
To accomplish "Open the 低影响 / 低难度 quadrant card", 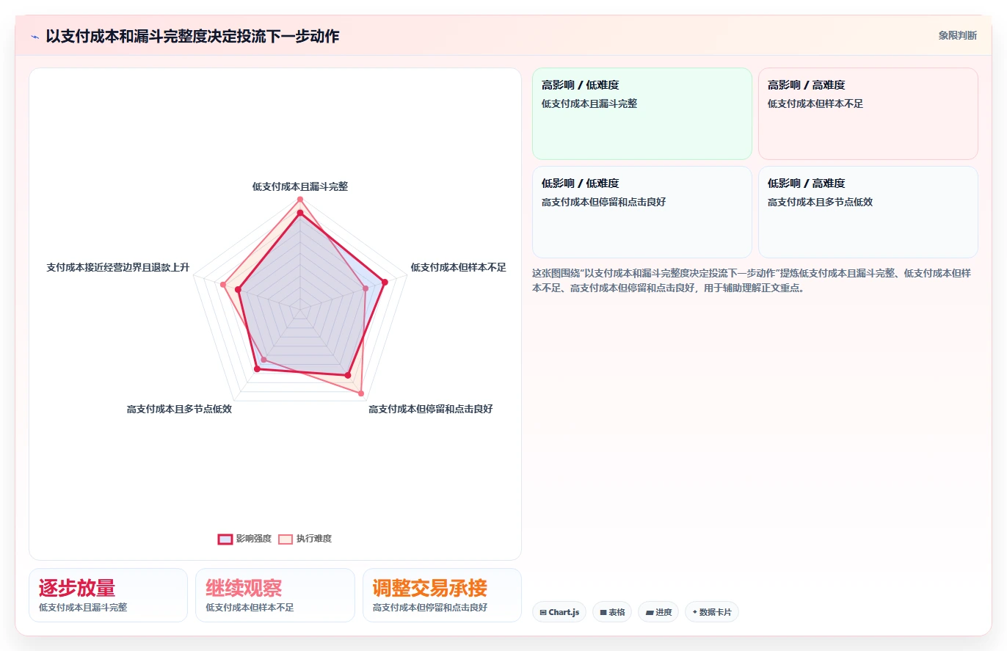I will pyautogui.click(x=642, y=212).
